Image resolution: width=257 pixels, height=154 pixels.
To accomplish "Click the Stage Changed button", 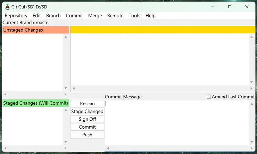I will point(88,111).
